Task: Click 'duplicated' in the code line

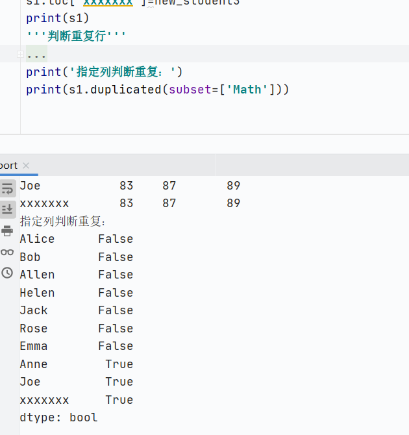Action: (126, 90)
